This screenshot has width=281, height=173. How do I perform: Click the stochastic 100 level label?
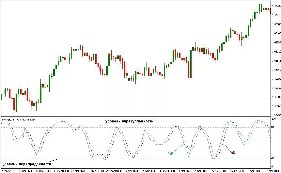[x=274, y=119]
